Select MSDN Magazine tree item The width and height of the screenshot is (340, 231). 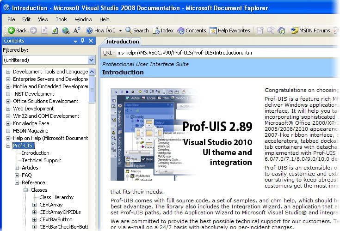(31, 131)
